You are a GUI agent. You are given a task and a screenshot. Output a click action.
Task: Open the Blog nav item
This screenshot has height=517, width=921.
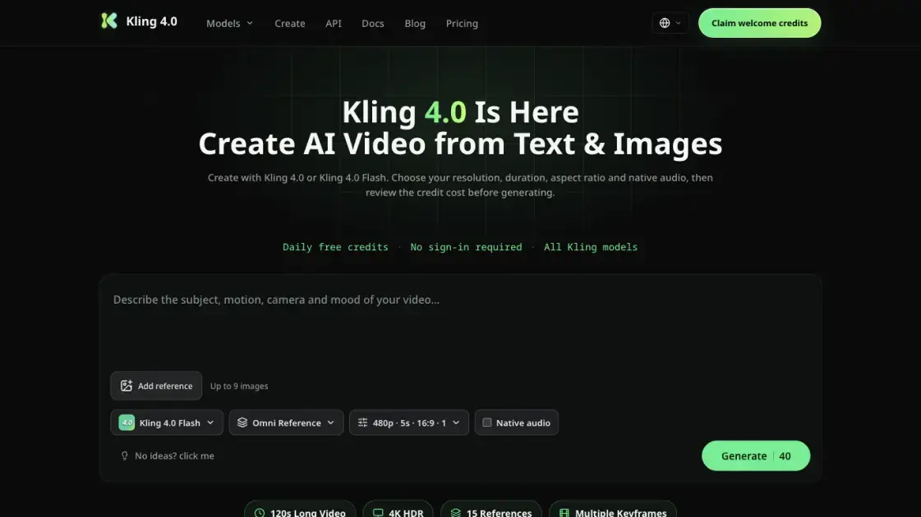415,24
